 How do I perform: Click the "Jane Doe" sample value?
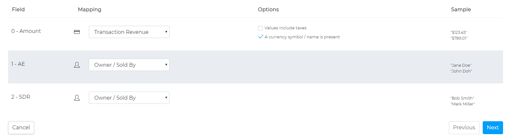(461, 65)
